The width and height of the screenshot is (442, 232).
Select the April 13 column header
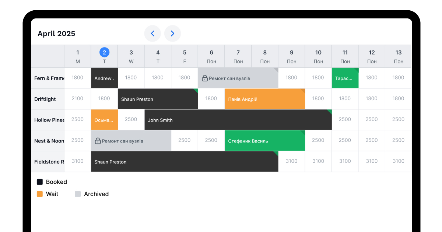coord(399,56)
